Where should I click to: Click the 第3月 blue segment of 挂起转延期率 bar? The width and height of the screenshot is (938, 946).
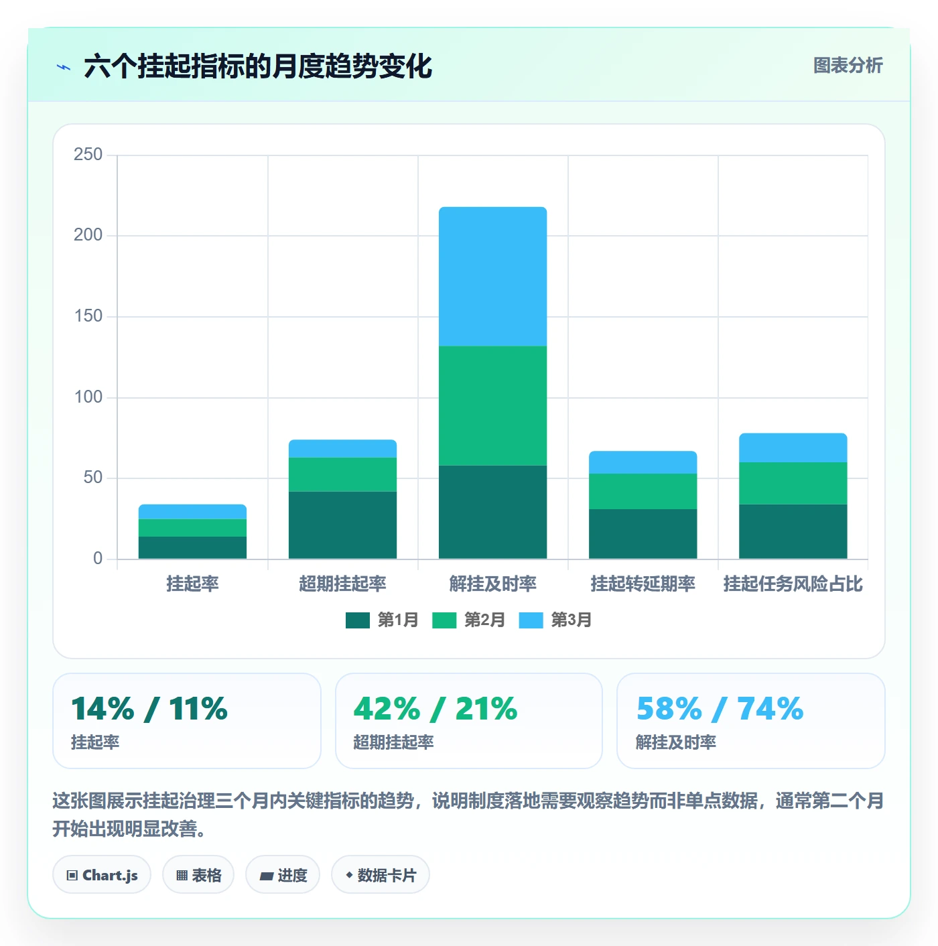(x=643, y=462)
